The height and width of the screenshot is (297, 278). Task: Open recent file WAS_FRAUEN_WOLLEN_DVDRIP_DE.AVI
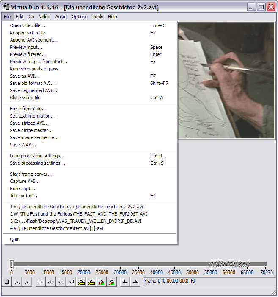(x=90, y=221)
